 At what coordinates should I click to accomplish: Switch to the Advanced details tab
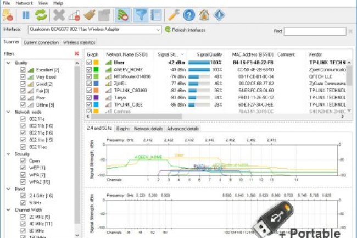pyautogui.click(x=183, y=129)
